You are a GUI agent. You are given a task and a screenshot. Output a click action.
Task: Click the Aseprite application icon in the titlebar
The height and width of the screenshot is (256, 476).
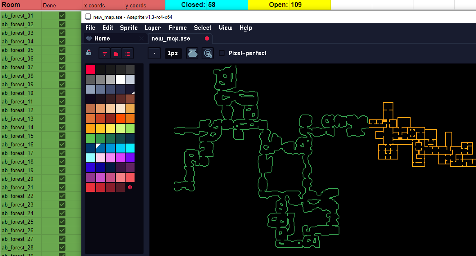[x=88, y=17]
